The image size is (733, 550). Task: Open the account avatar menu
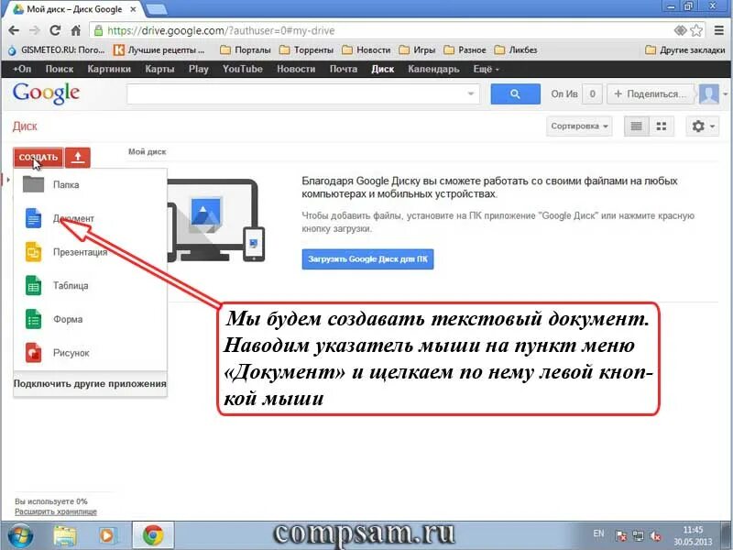point(713,94)
